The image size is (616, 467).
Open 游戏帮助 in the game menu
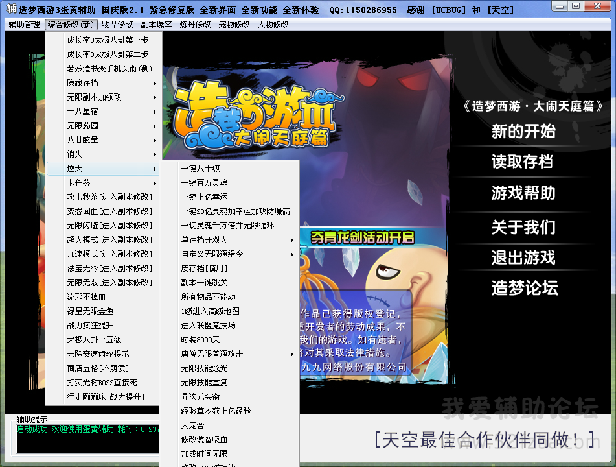click(523, 193)
